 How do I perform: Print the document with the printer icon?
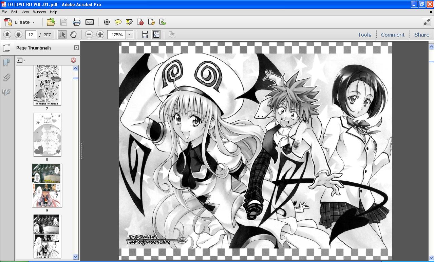coord(76,22)
